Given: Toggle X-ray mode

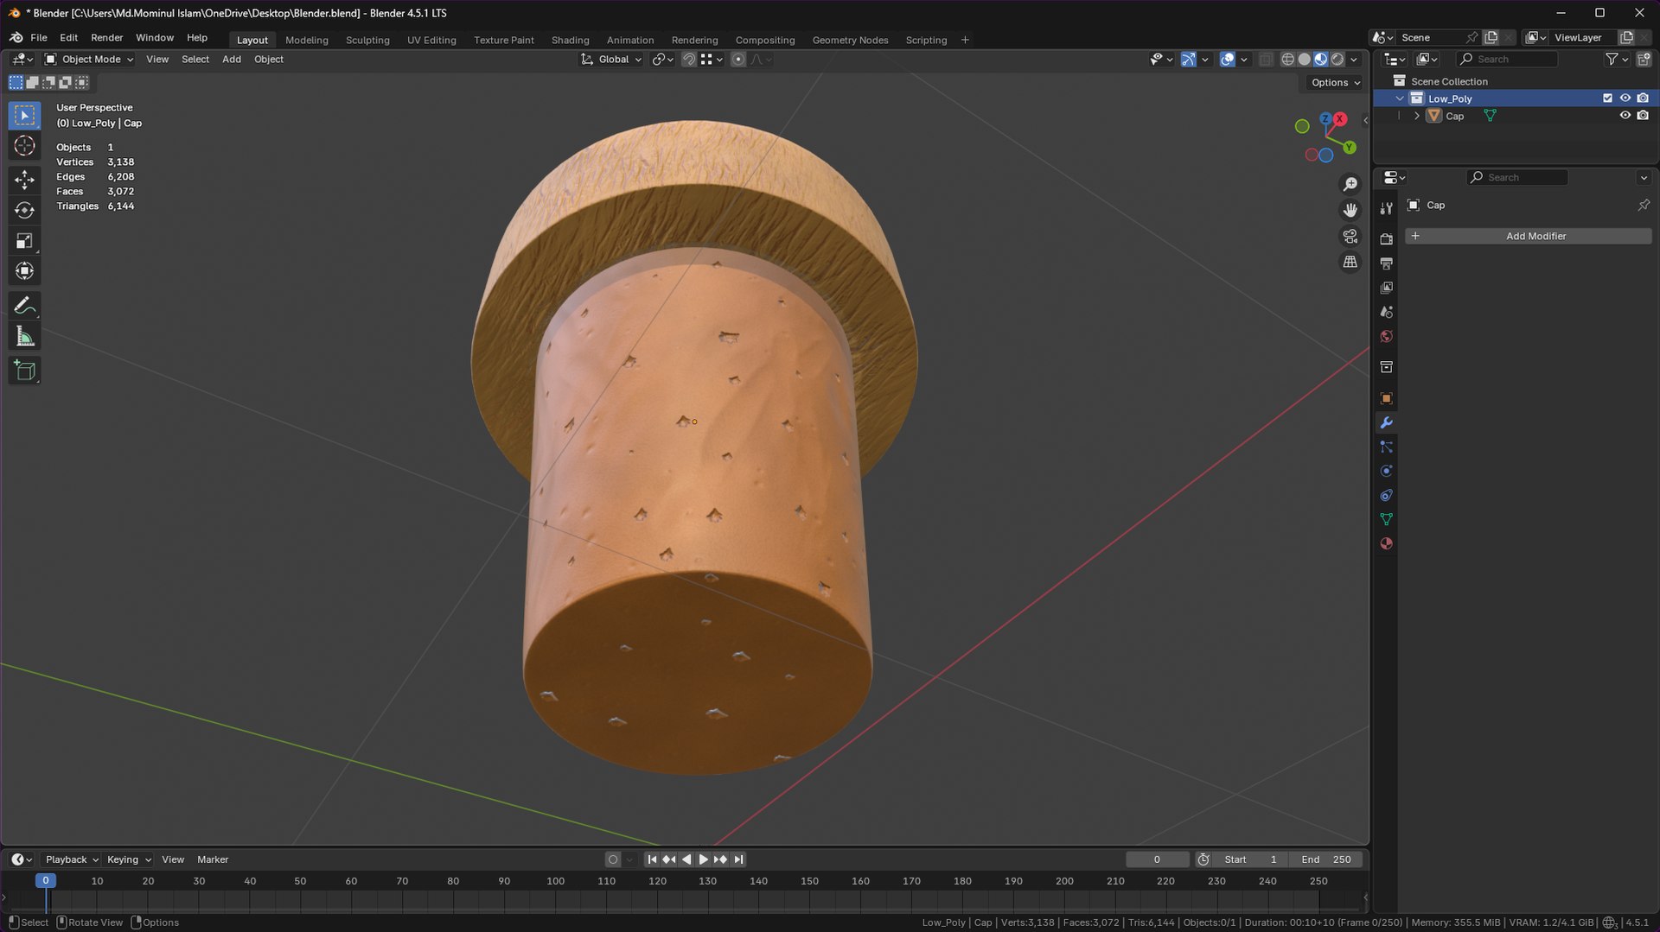Looking at the screenshot, I should 1266,59.
